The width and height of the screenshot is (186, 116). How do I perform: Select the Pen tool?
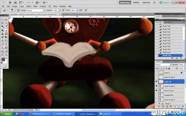2,44
